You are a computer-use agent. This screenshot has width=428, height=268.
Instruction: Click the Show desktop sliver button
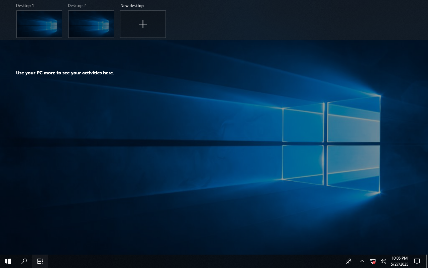click(x=427, y=261)
